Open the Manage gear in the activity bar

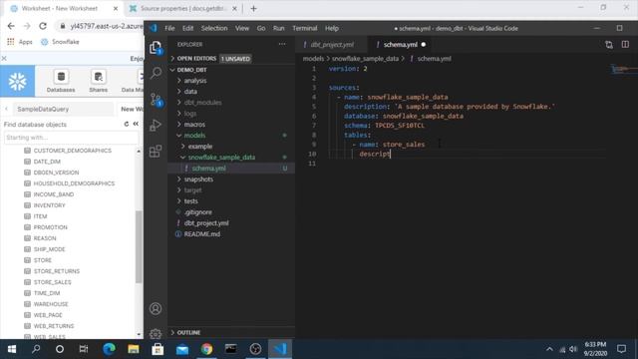click(156, 334)
